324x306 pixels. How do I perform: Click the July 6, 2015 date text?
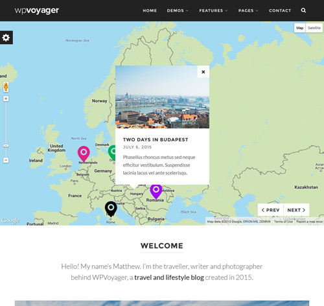coord(137,147)
